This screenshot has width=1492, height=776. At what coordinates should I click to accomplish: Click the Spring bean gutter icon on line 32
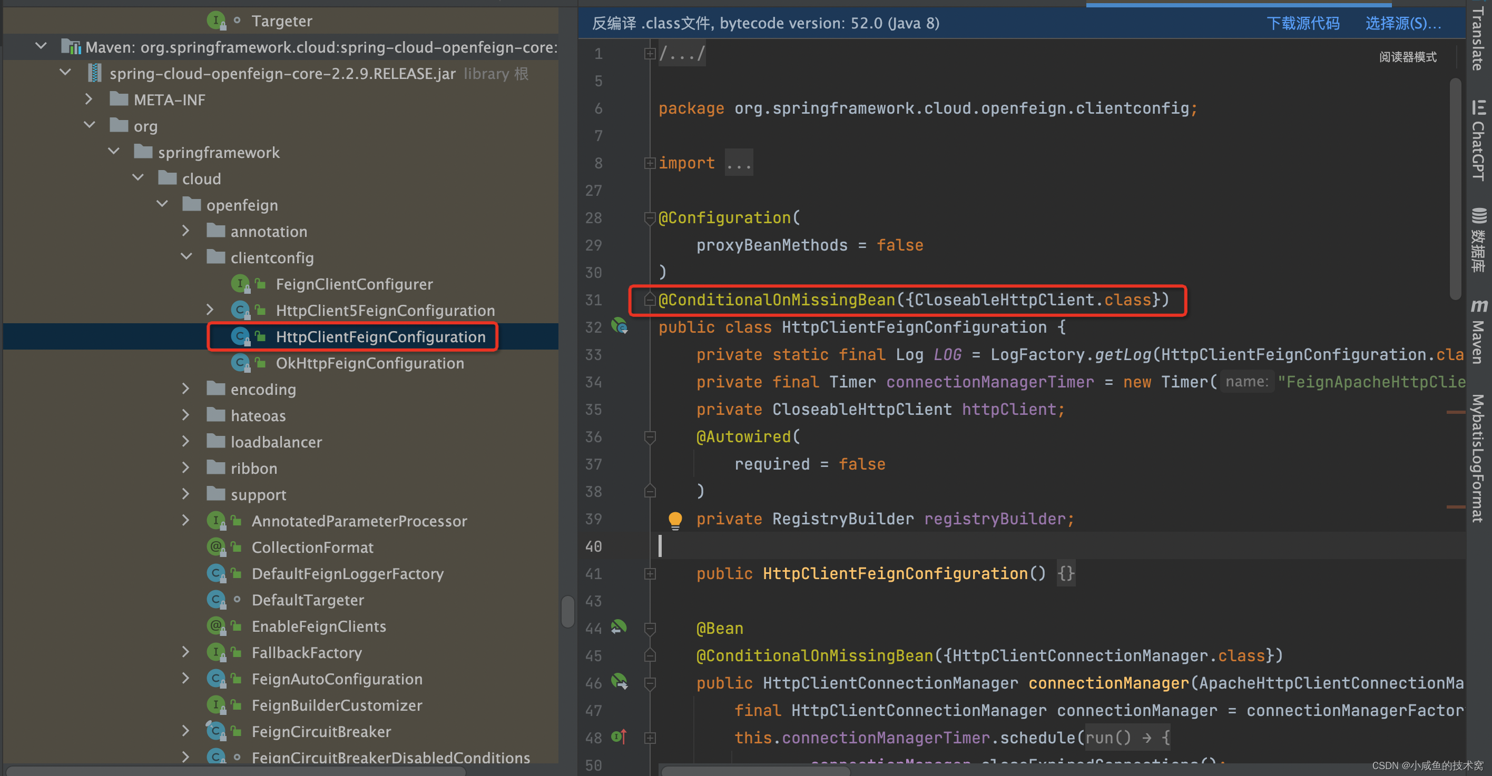pyautogui.click(x=620, y=326)
